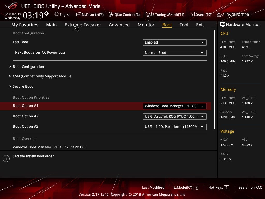Click the EzMode exit arrow icon
265x199 pixels.
click(x=196, y=188)
